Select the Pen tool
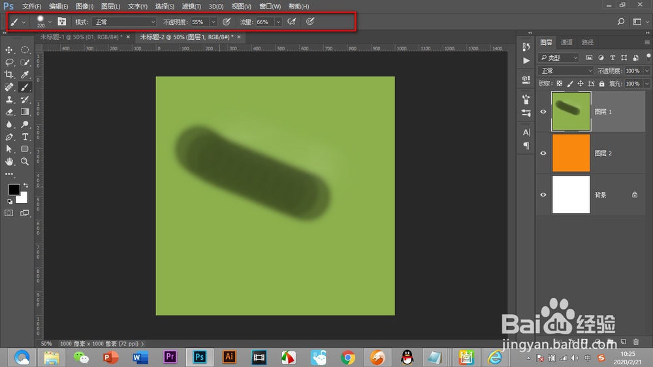The width and height of the screenshot is (653, 367). click(x=8, y=137)
